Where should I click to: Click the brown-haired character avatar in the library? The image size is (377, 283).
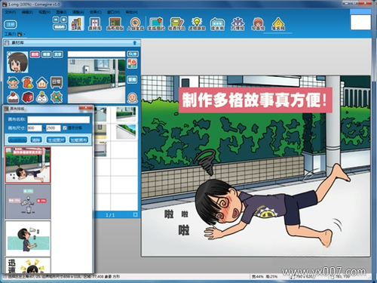coord(17,62)
